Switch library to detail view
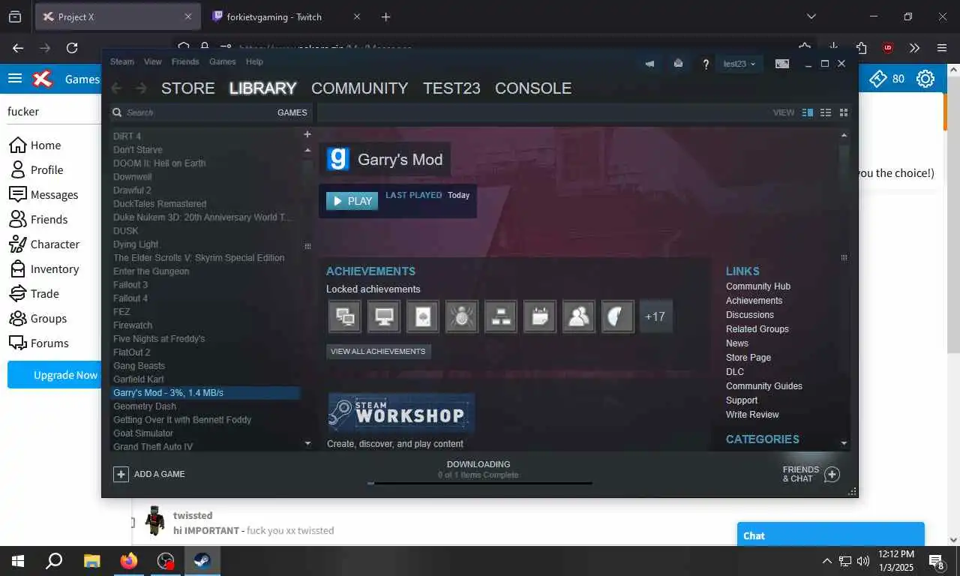 coord(808,112)
